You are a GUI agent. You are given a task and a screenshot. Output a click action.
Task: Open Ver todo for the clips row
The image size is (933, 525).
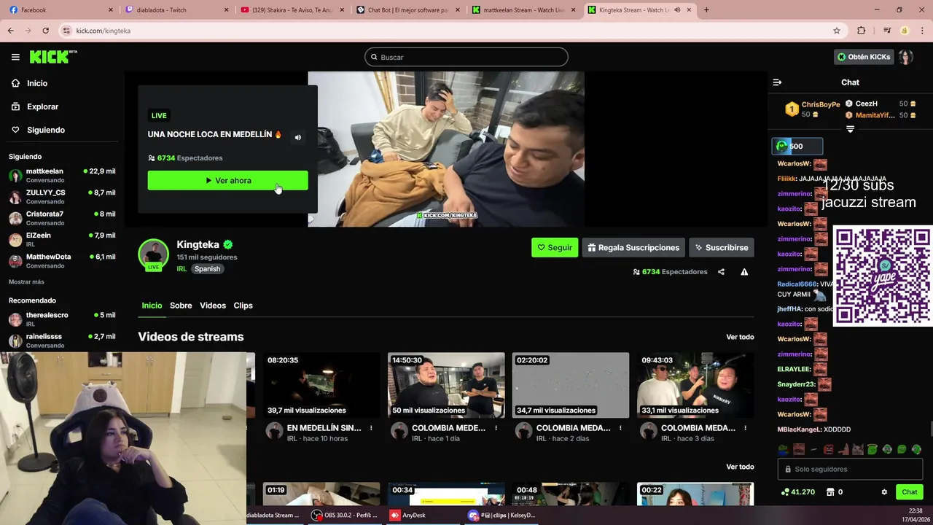click(740, 467)
